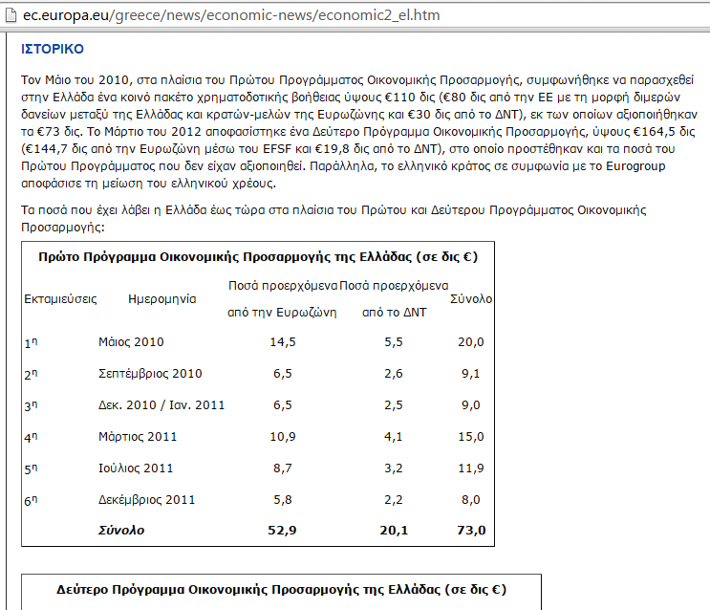The image size is (710, 610).
Task: Click the Δεκέμβριος 2011 date cell
Action: click(x=146, y=500)
